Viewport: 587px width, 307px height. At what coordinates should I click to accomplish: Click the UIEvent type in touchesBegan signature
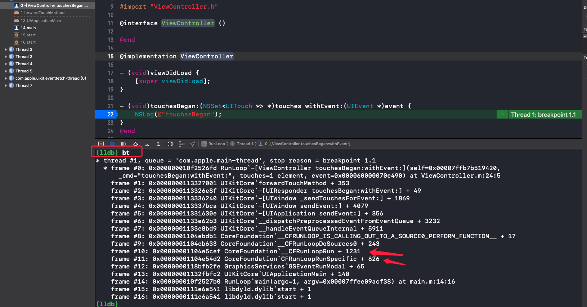(x=360, y=106)
